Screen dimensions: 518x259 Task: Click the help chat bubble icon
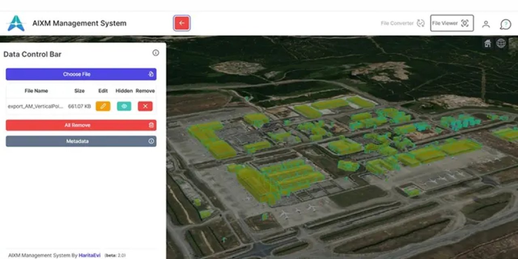point(505,24)
